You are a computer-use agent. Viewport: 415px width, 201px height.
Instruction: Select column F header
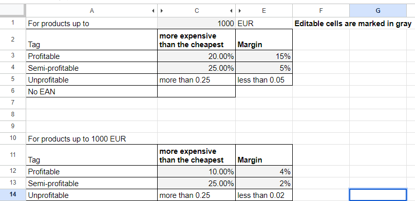(321, 11)
